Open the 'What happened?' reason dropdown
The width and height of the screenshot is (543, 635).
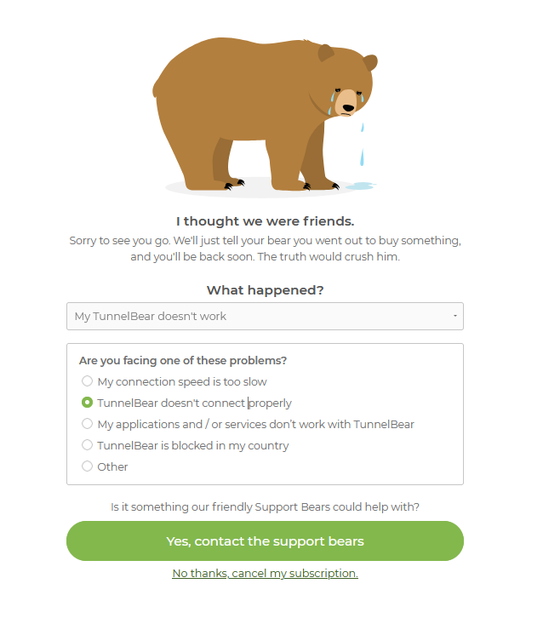point(265,316)
